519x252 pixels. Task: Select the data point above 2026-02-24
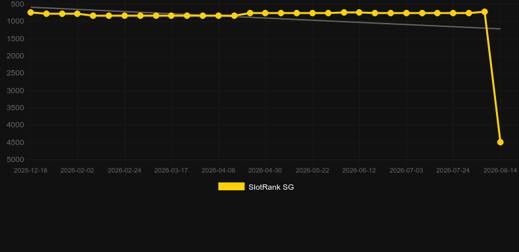(x=124, y=16)
